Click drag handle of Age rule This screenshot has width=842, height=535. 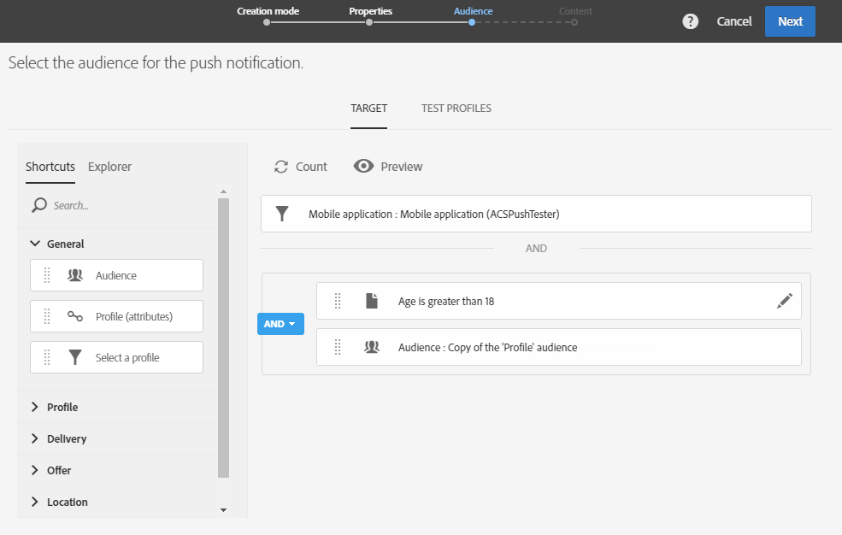338,301
